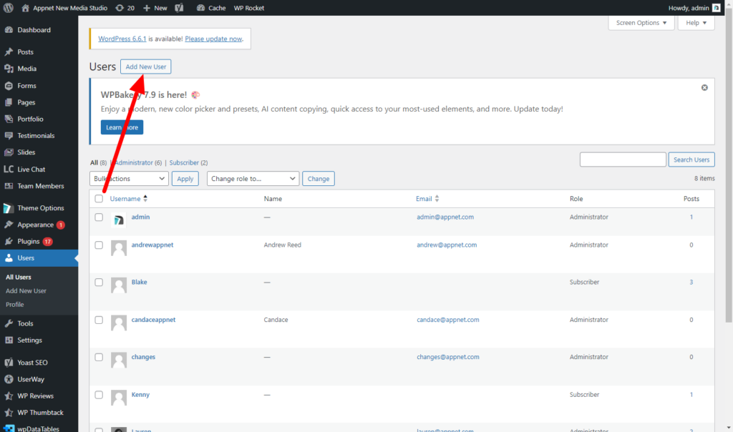Screen dimensions: 733x432
Task: Open the Profile submenu item
Action: click(14, 305)
